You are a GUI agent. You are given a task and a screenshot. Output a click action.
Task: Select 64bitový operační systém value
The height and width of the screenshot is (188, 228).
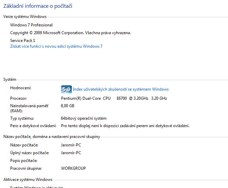coord(84,118)
